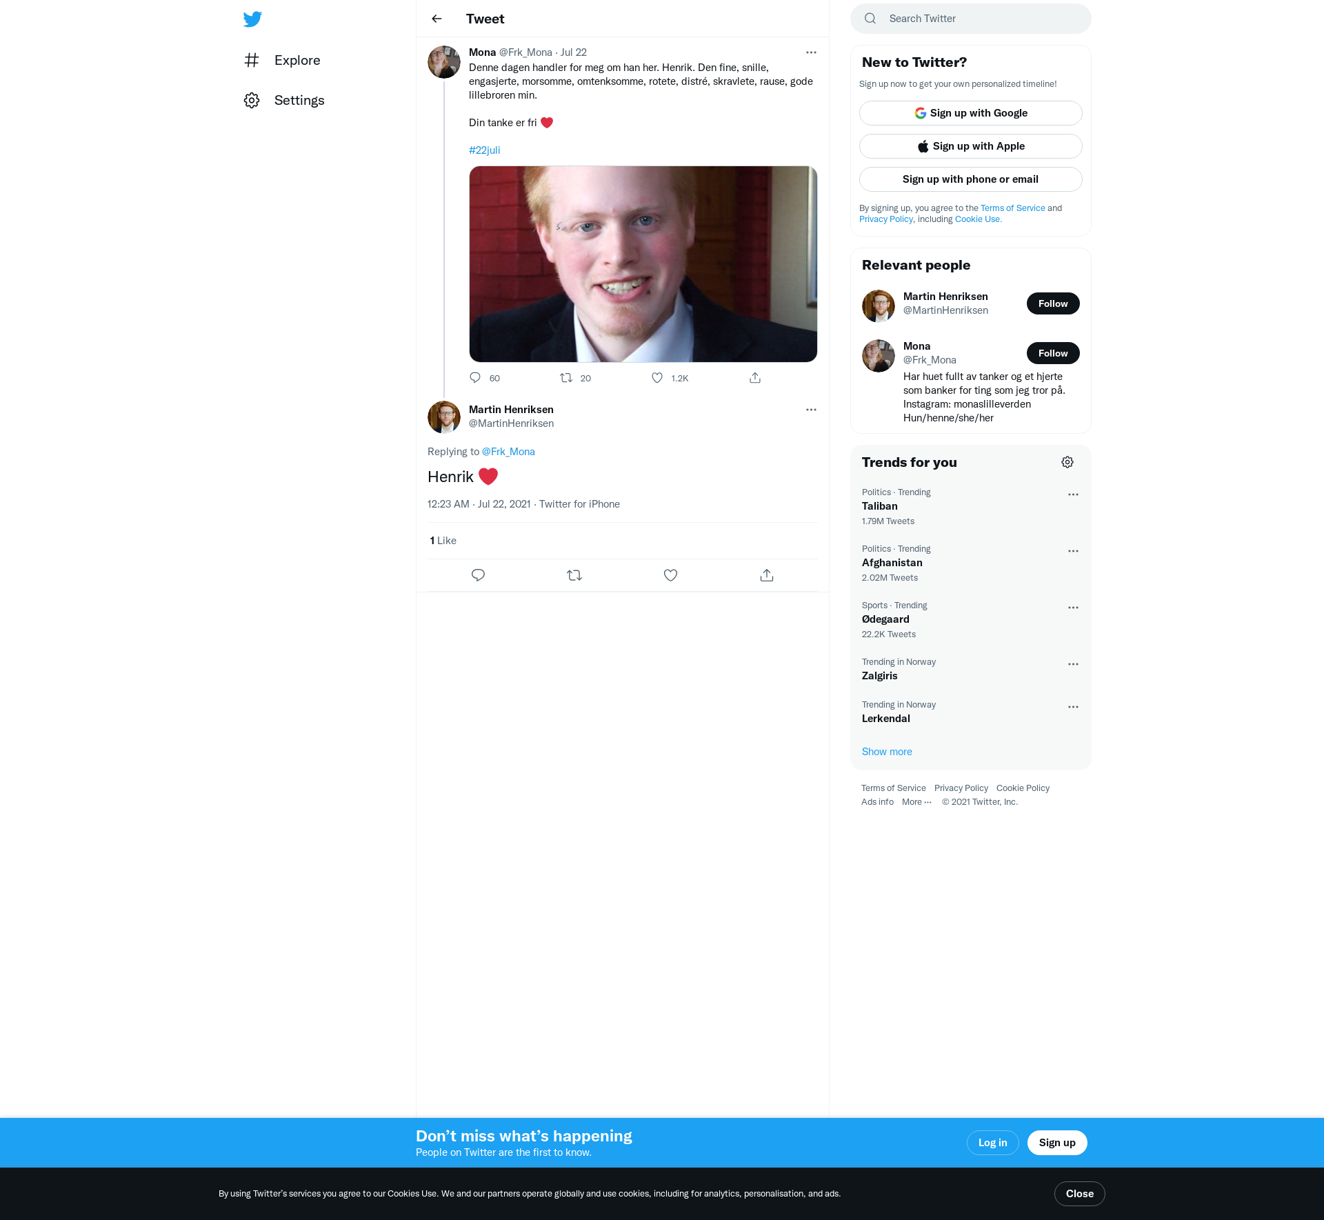
Task: Like Mona's tweet showing 1.2K likes
Action: click(657, 378)
